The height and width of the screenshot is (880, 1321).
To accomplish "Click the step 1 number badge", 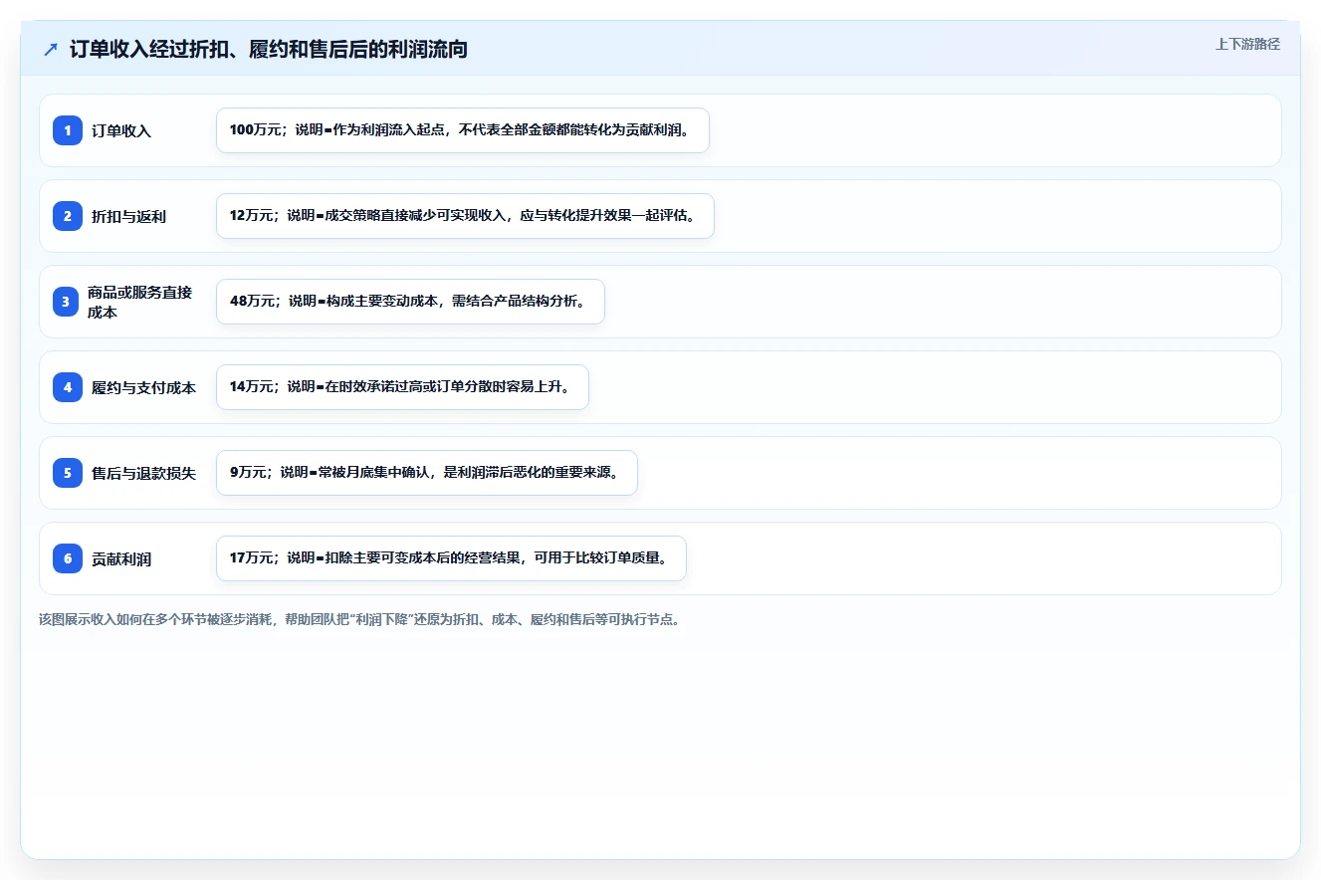I will point(68,130).
